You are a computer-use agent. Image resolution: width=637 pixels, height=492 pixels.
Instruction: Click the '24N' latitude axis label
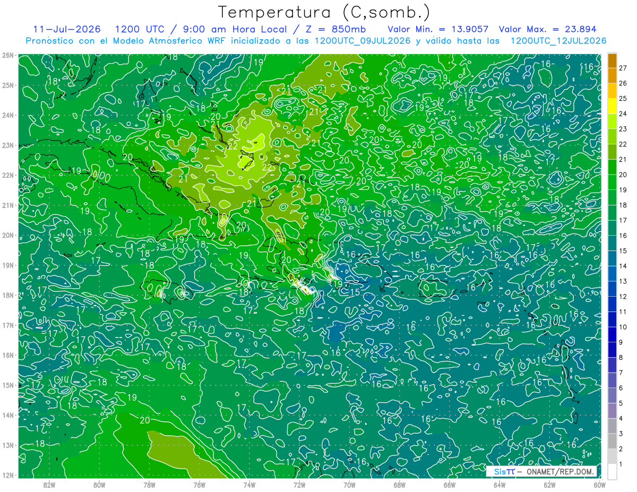pos(7,115)
